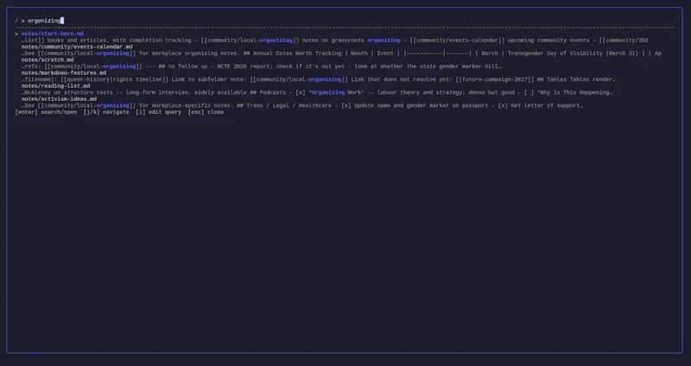The image size is (691, 366).
Task: Click the "[enter] search/open" hint
Action: point(46,112)
